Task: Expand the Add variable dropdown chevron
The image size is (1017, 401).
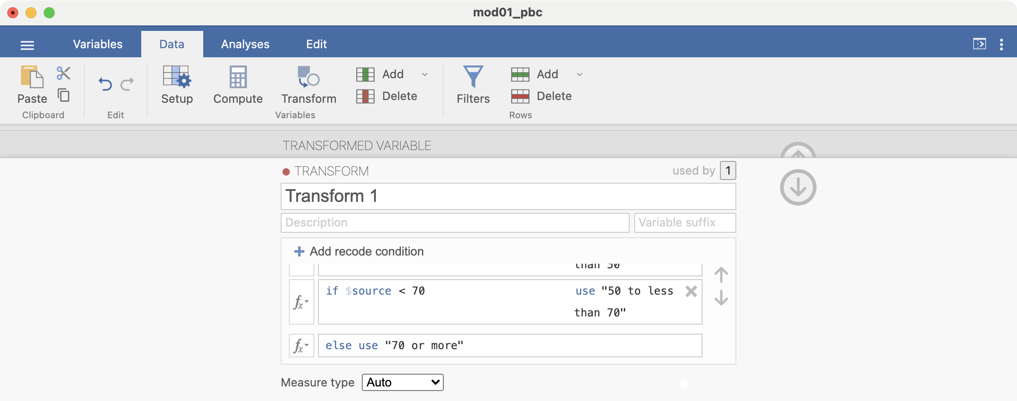Action: [x=425, y=75]
